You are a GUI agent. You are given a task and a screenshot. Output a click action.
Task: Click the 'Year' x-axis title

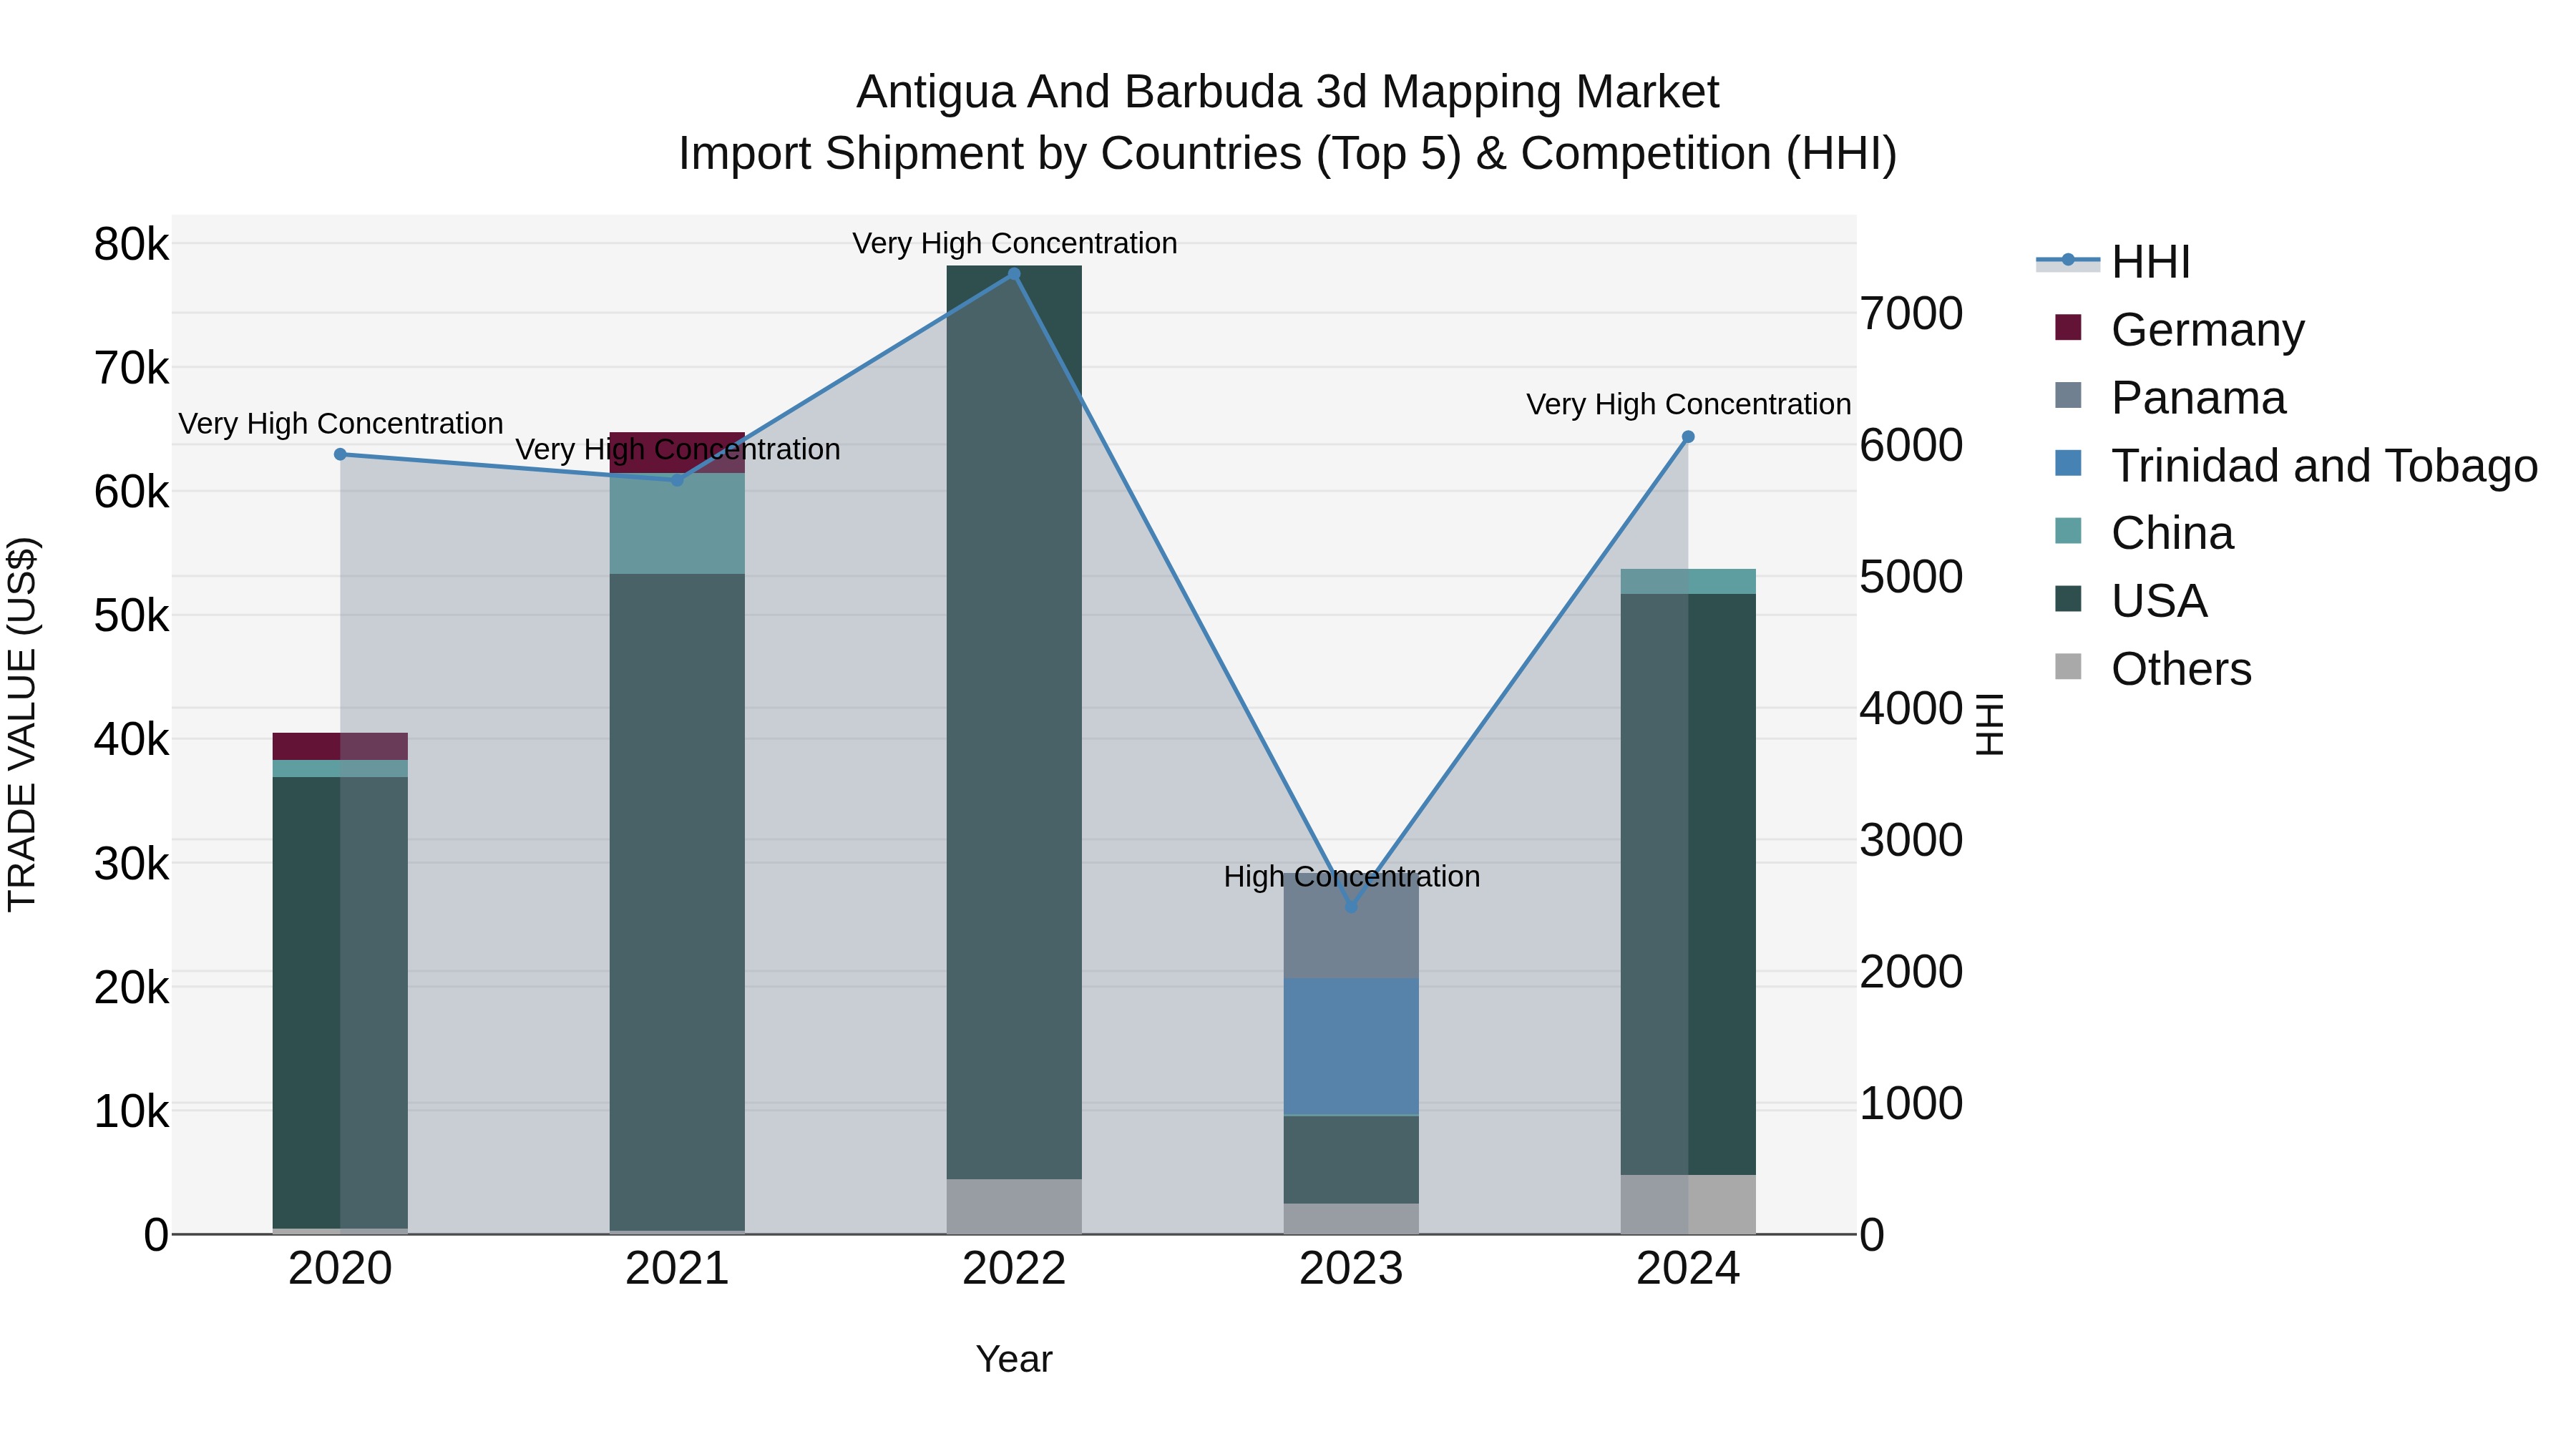[1014, 1359]
